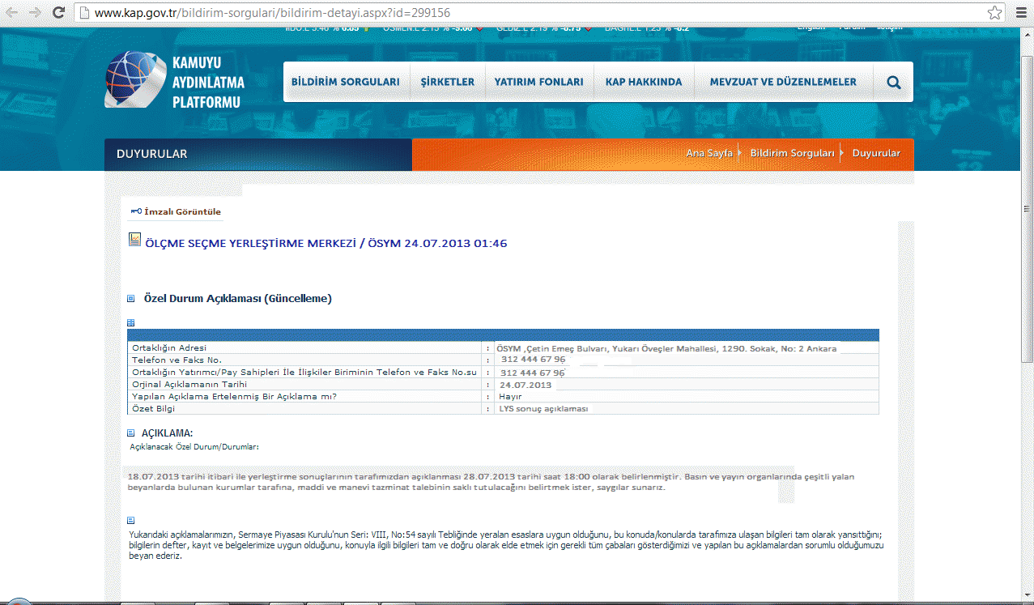Viewport: 1034px width, 605px height.
Task: Click the Özel Durum Açıklaması (Güncelleme) heading
Action: click(237, 299)
